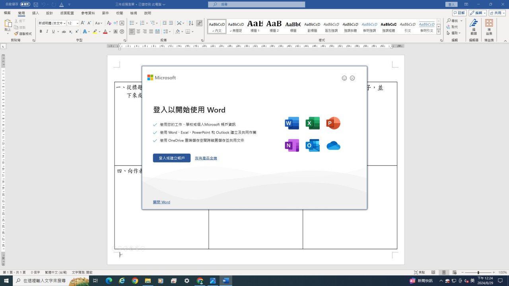Click the Close Word (關閉 Word) link
The image size is (509, 286).
coord(161,202)
